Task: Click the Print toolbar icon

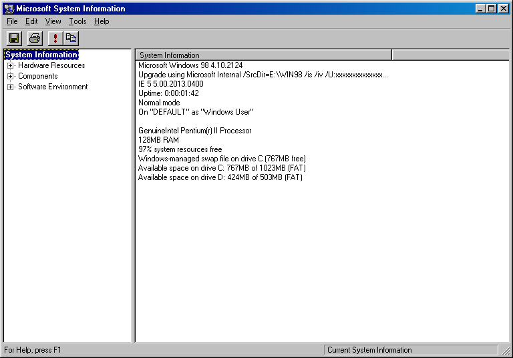Action: tap(35, 39)
